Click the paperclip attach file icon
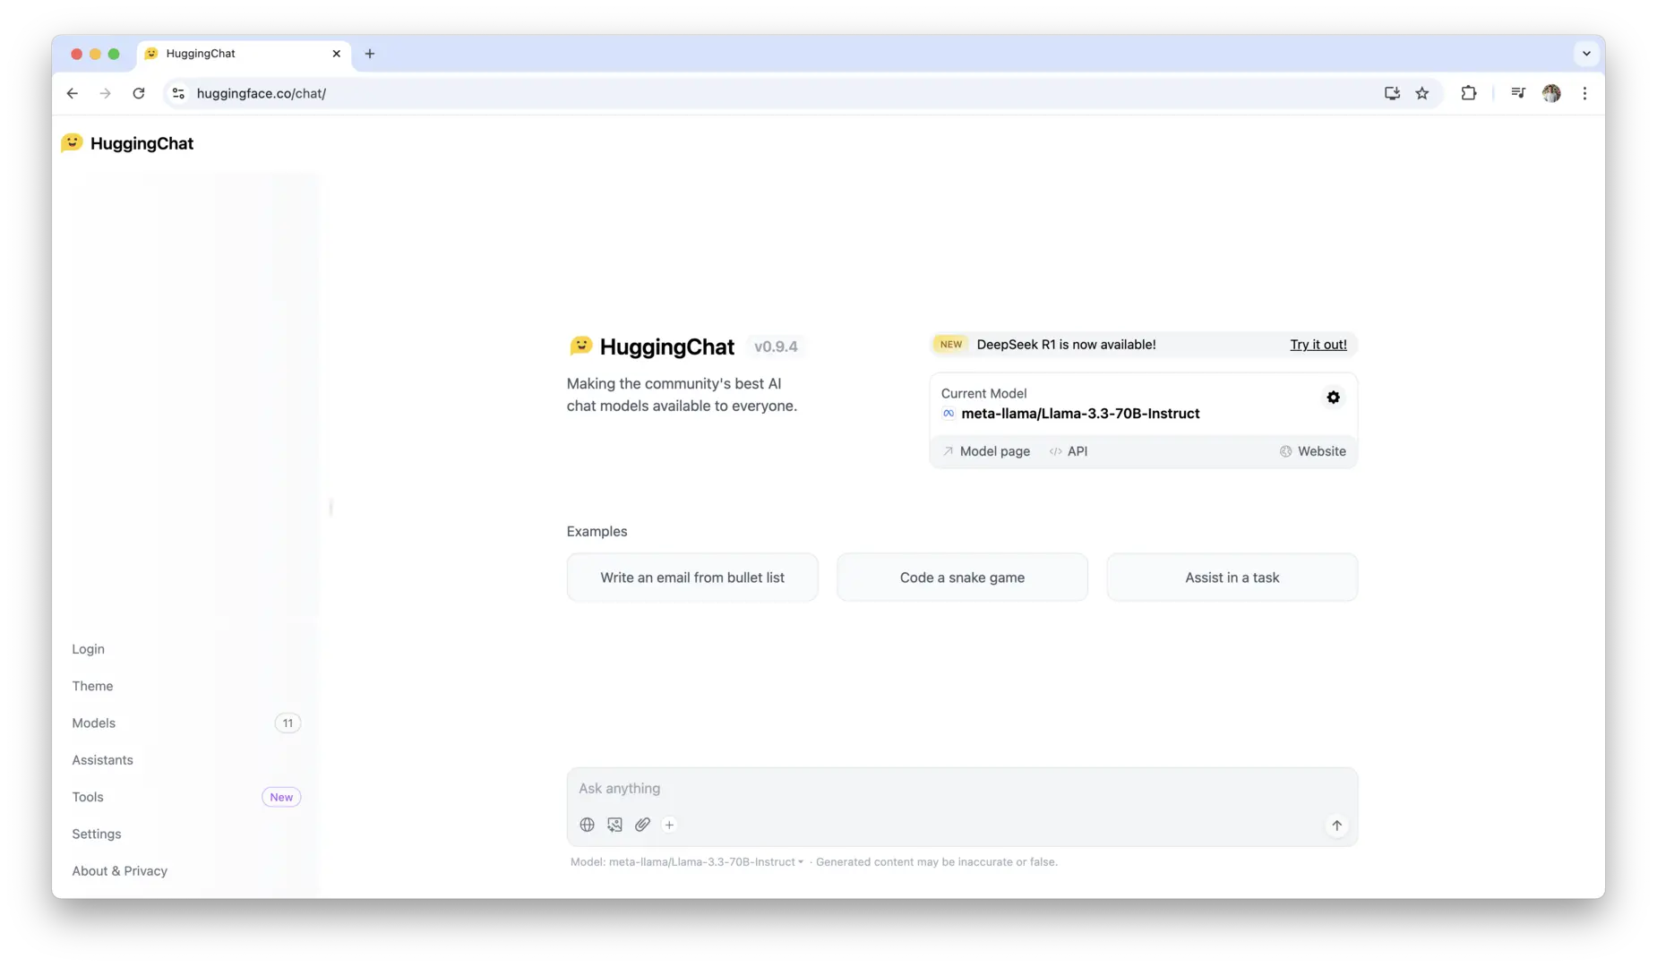The height and width of the screenshot is (967, 1657). (x=642, y=825)
